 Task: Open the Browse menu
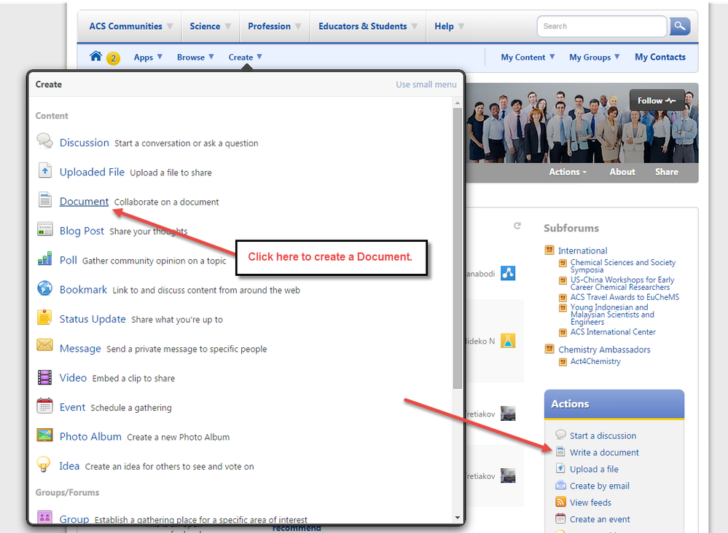click(x=195, y=58)
